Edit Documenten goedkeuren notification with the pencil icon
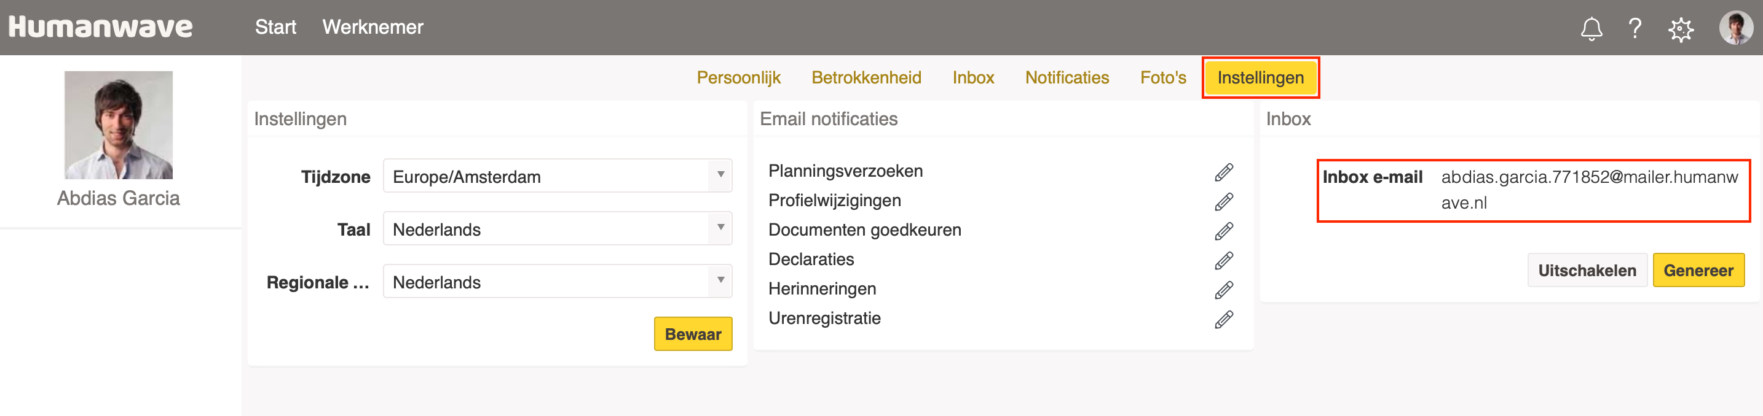The height and width of the screenshot is (416, 1763). pos(1224,231)
